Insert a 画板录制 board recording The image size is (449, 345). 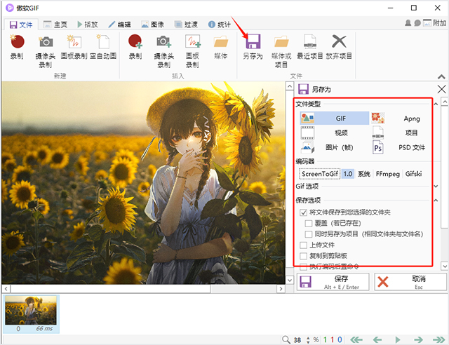click(192, 42)
